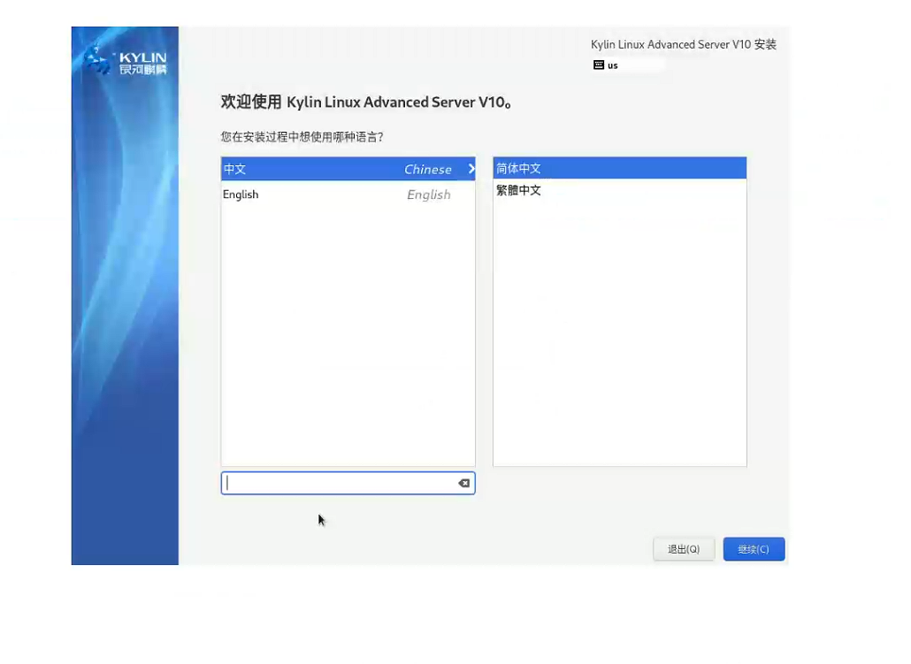Image resolution: width=911 pixels, height=664 pixels.
Task: Click the 退出(Q) quit button
Action: click(683, 549)
